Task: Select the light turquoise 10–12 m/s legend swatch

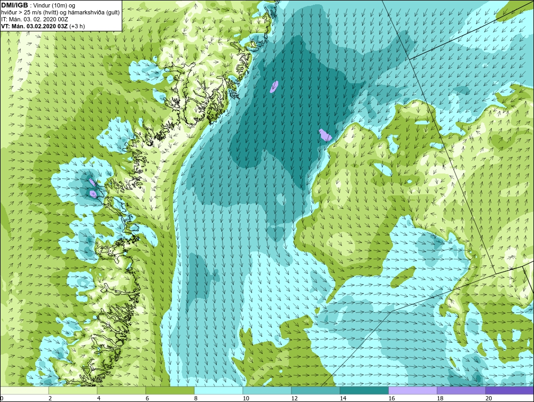Action: [267, 390]
